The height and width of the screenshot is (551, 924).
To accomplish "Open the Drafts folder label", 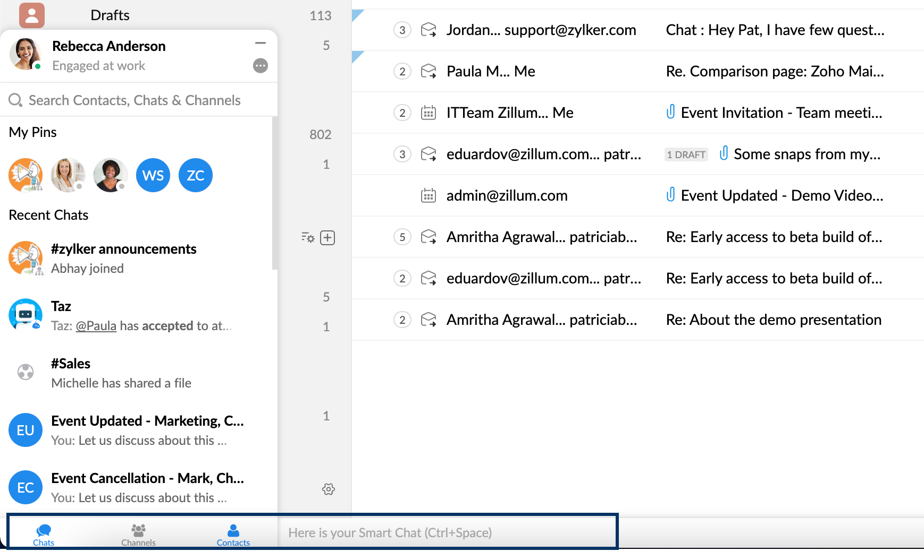I will coord(110,15).
